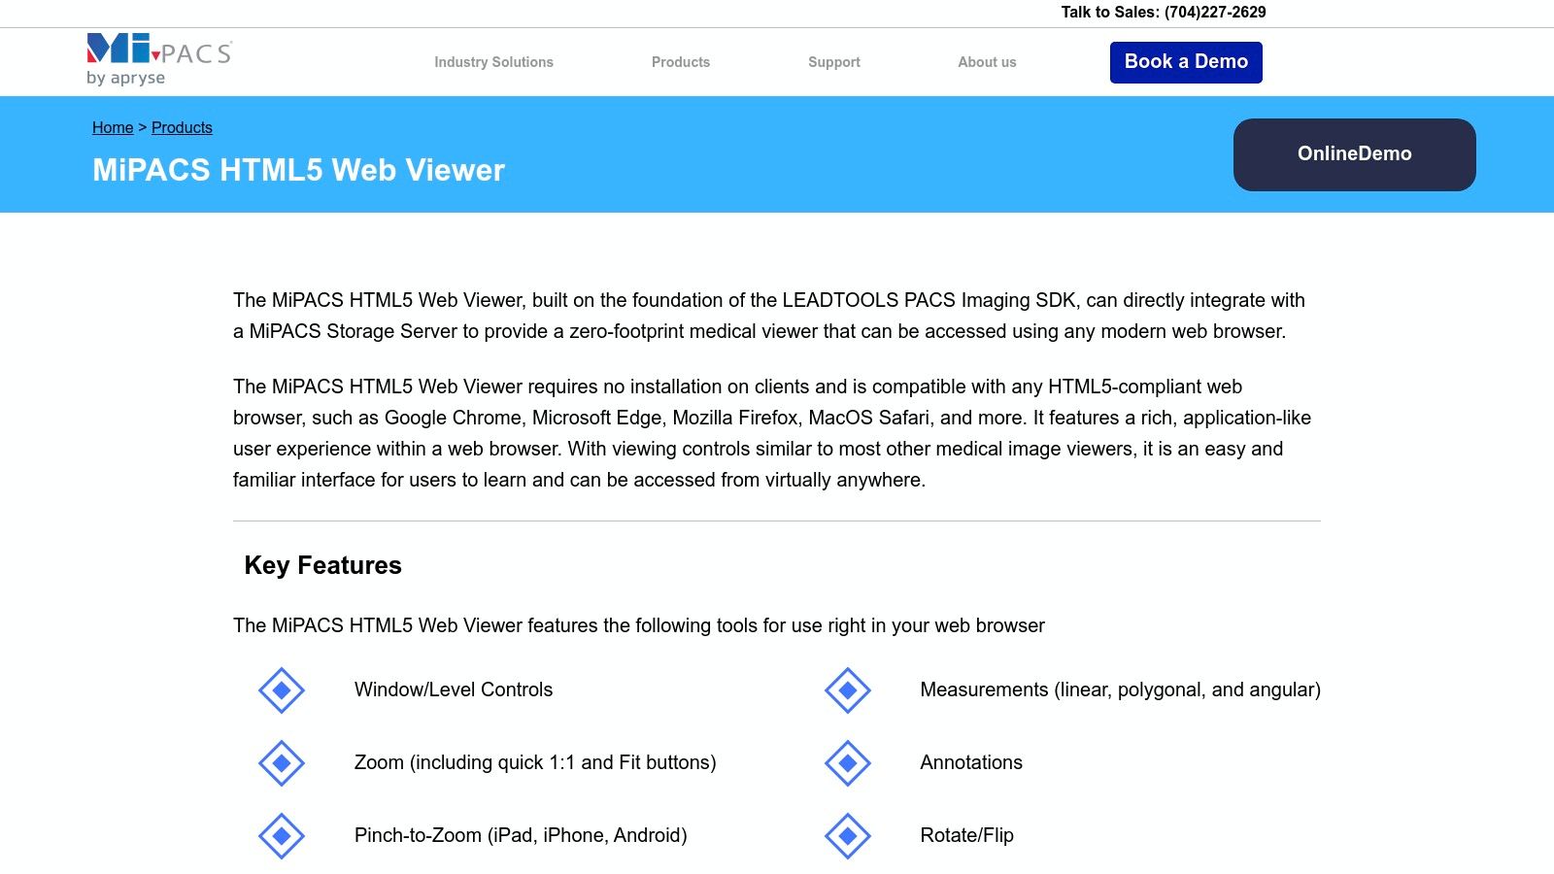Select the About us menu item
The image size is (1554, 874).
pyautogui.click(x=987, y=61)
